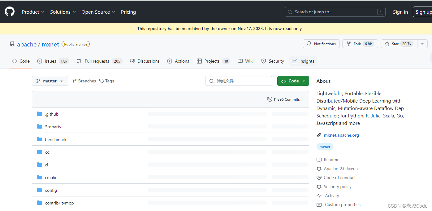Click the commits history clock icon
The height and width of the screenshot is (211, 432).
click(x=270, y=99)
